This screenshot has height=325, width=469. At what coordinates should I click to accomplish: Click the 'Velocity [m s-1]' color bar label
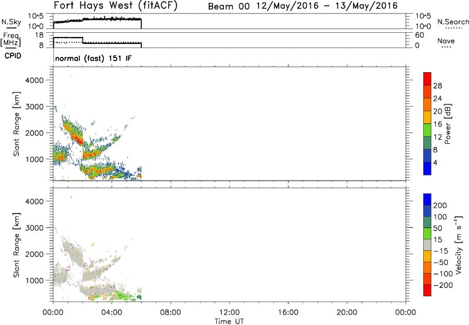tap(458, 245)
